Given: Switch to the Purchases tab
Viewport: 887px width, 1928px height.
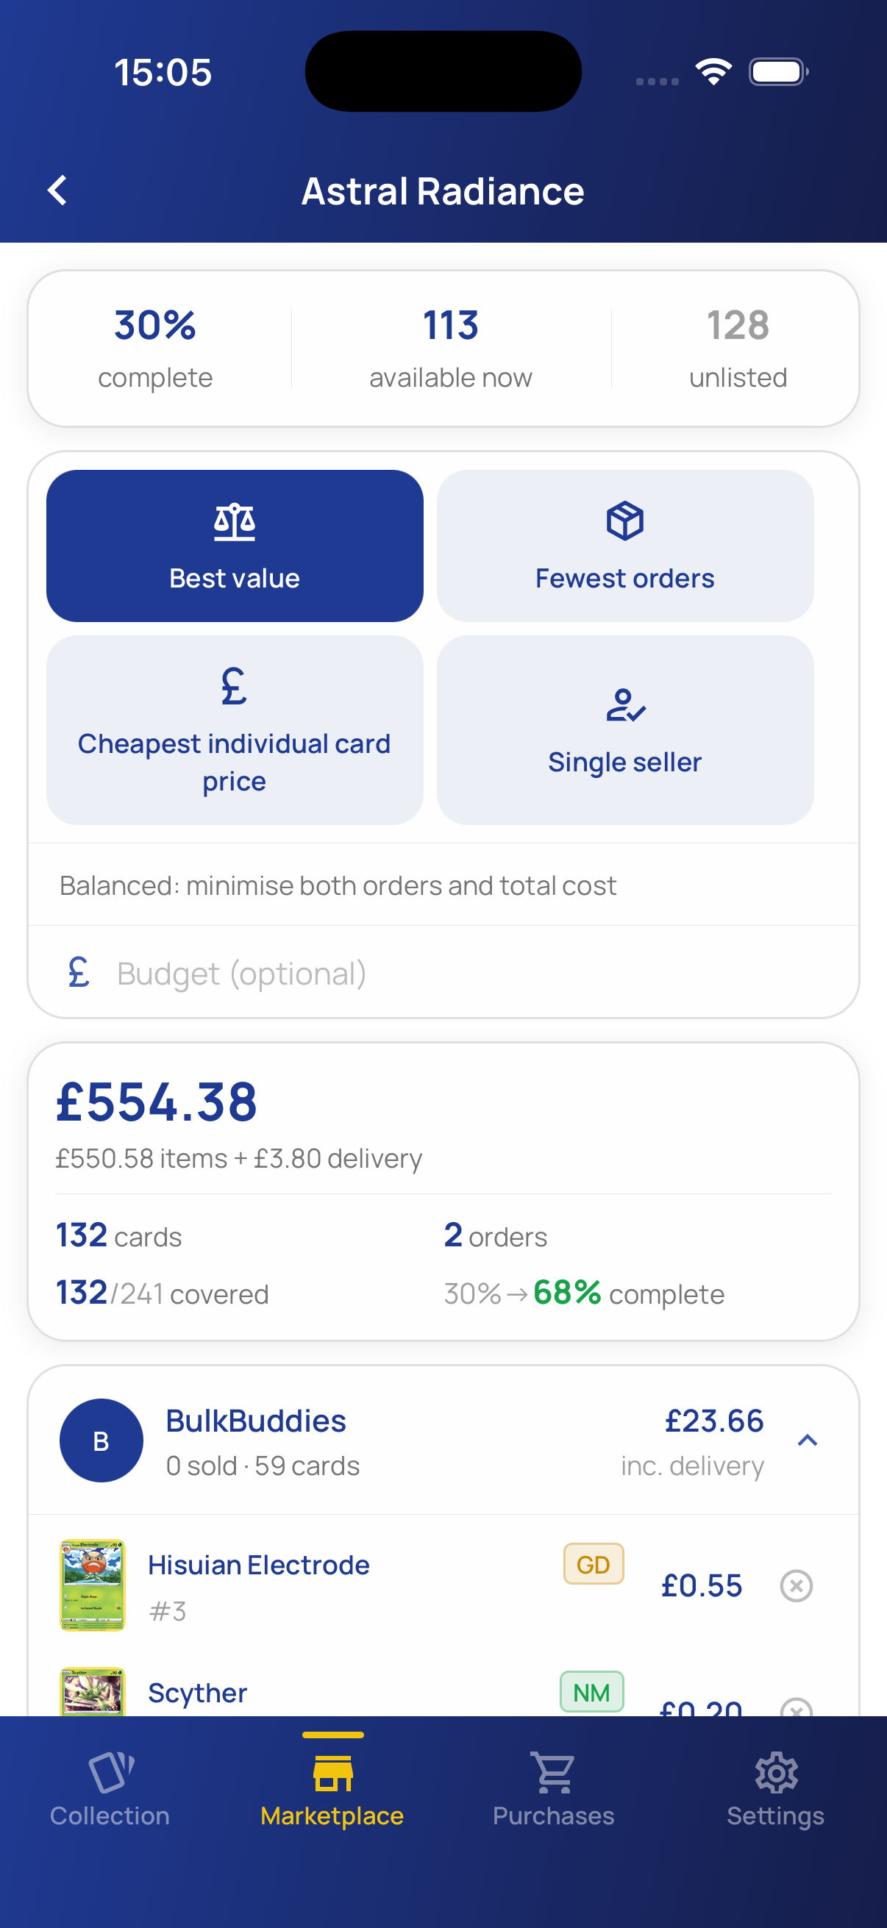Looking at the screenshot, I should tap(553, 1789).
